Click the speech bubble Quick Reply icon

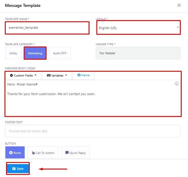point(67,153)
